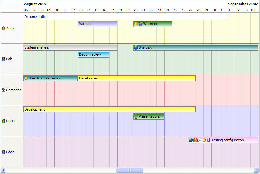Select the Presentations task bar
The height and width of the screenshot is (174, 260).
(149, 116)
